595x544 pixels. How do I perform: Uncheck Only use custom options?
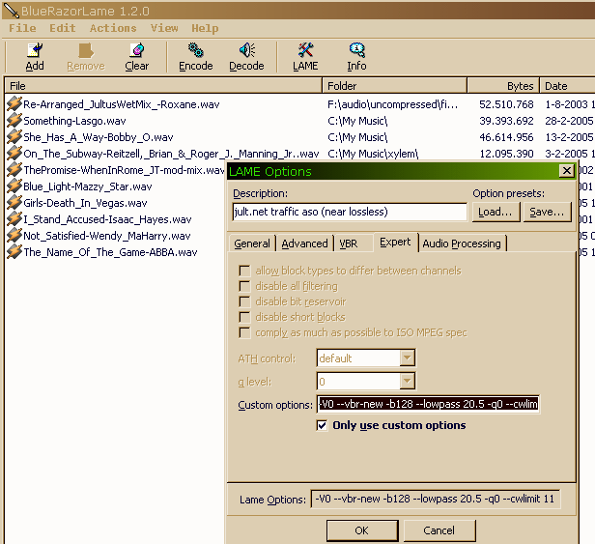pyautogui.click(x=322, y=425)
